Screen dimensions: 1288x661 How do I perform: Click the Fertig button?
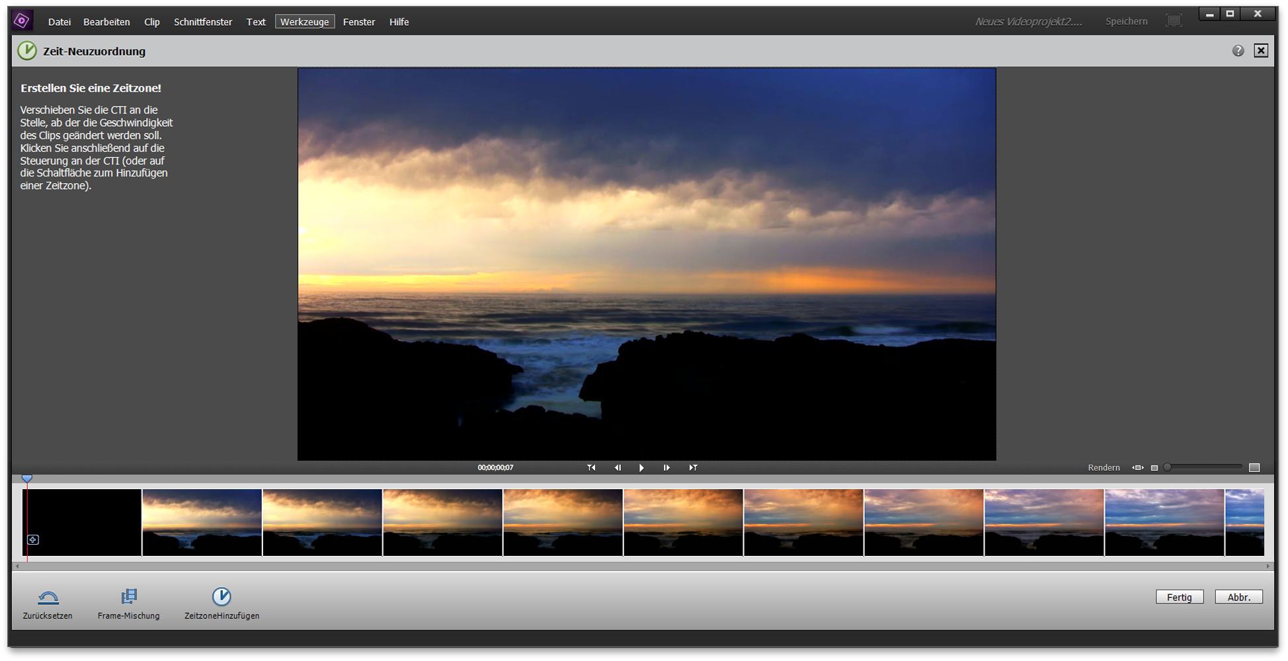pyautogui.click(x=1179, y=597)
